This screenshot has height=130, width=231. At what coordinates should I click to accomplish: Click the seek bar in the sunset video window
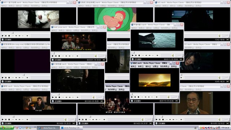[154, 94]
